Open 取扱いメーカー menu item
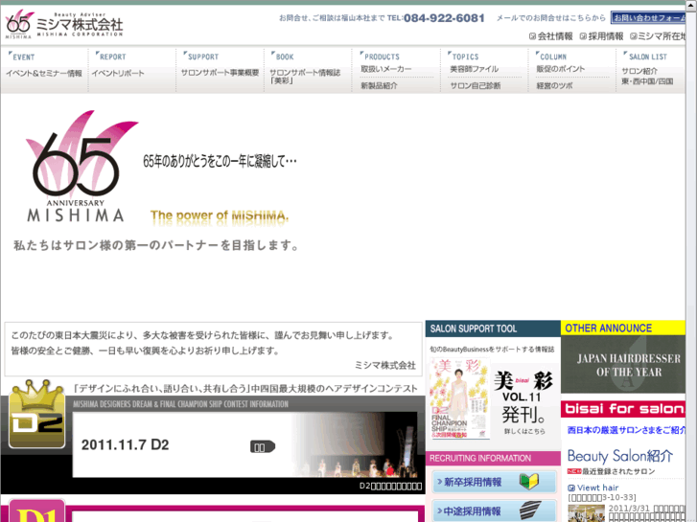The image size is (697, 522). (x=386, y=69)
